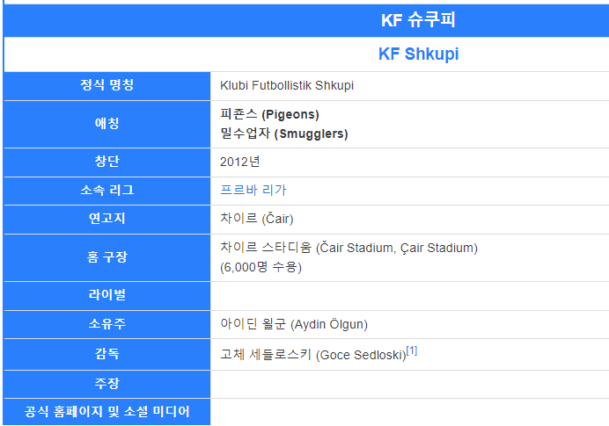
Task: Click the founding year 2012년
Action: click(x=240, y=162)
